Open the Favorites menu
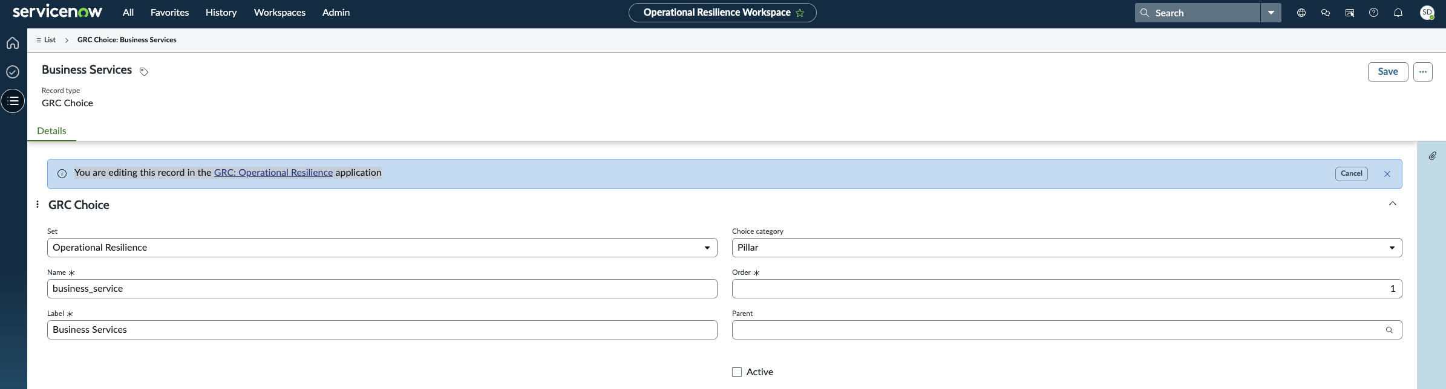The image size is (1446, 389). point(169,12)
